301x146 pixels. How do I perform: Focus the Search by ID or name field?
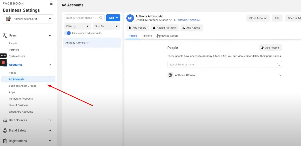pos(225,64)
